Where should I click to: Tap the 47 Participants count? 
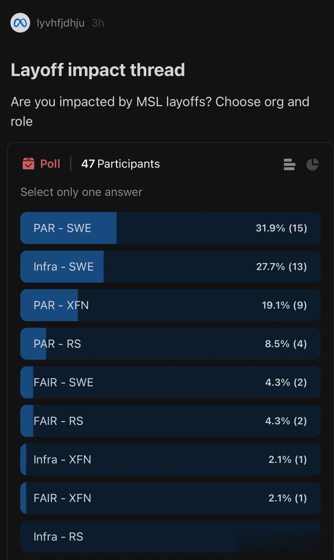(x=121, y=164)
